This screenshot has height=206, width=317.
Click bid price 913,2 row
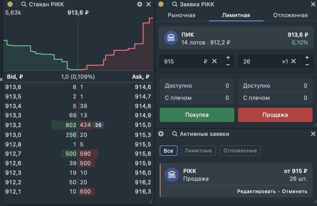(13, 125)
